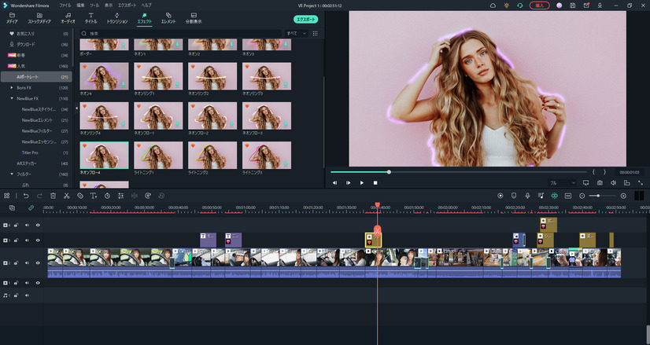Click the lightbulb tips icon in title bar
Screen dimensions: 650x345
(x=506, y=6)
